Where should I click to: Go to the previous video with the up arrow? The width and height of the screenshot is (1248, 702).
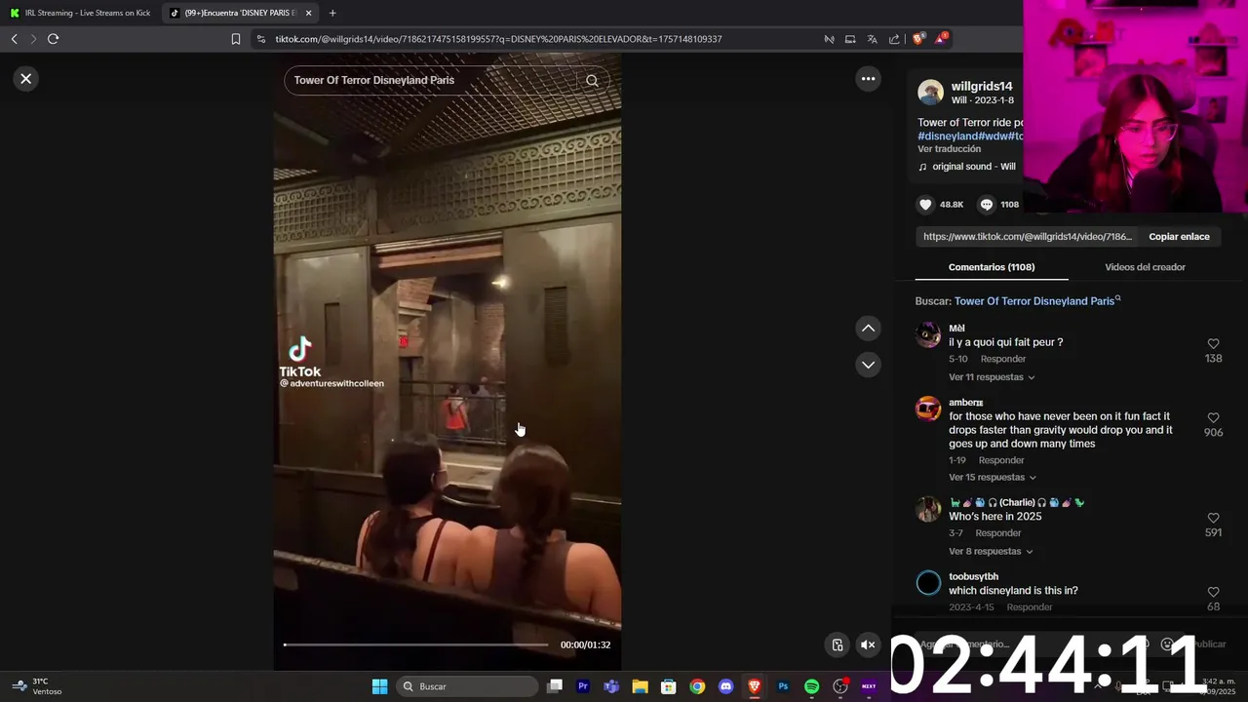868,329
